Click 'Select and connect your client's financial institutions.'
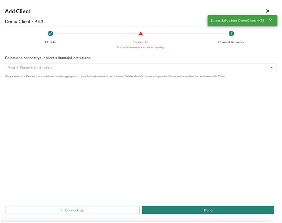Image resolution: width=282 pixels, height=223 pixels. 48,58
